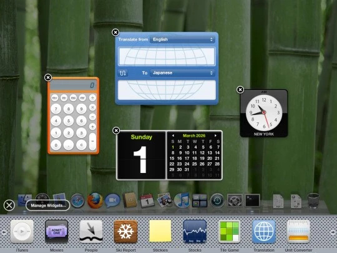Viewport: 337px width, 253px height.
Task: Expand the Translate from English dropdown
Action: point(182,39)
